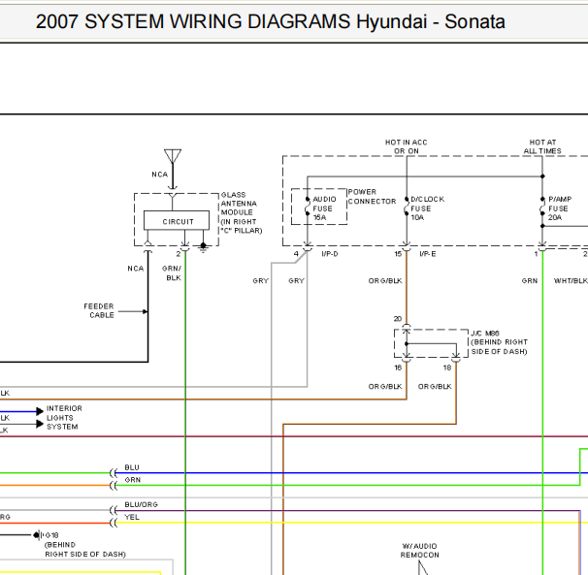
Task: Click the 'P/AMP FUSE 20A' label
Action: click(560, 208)
